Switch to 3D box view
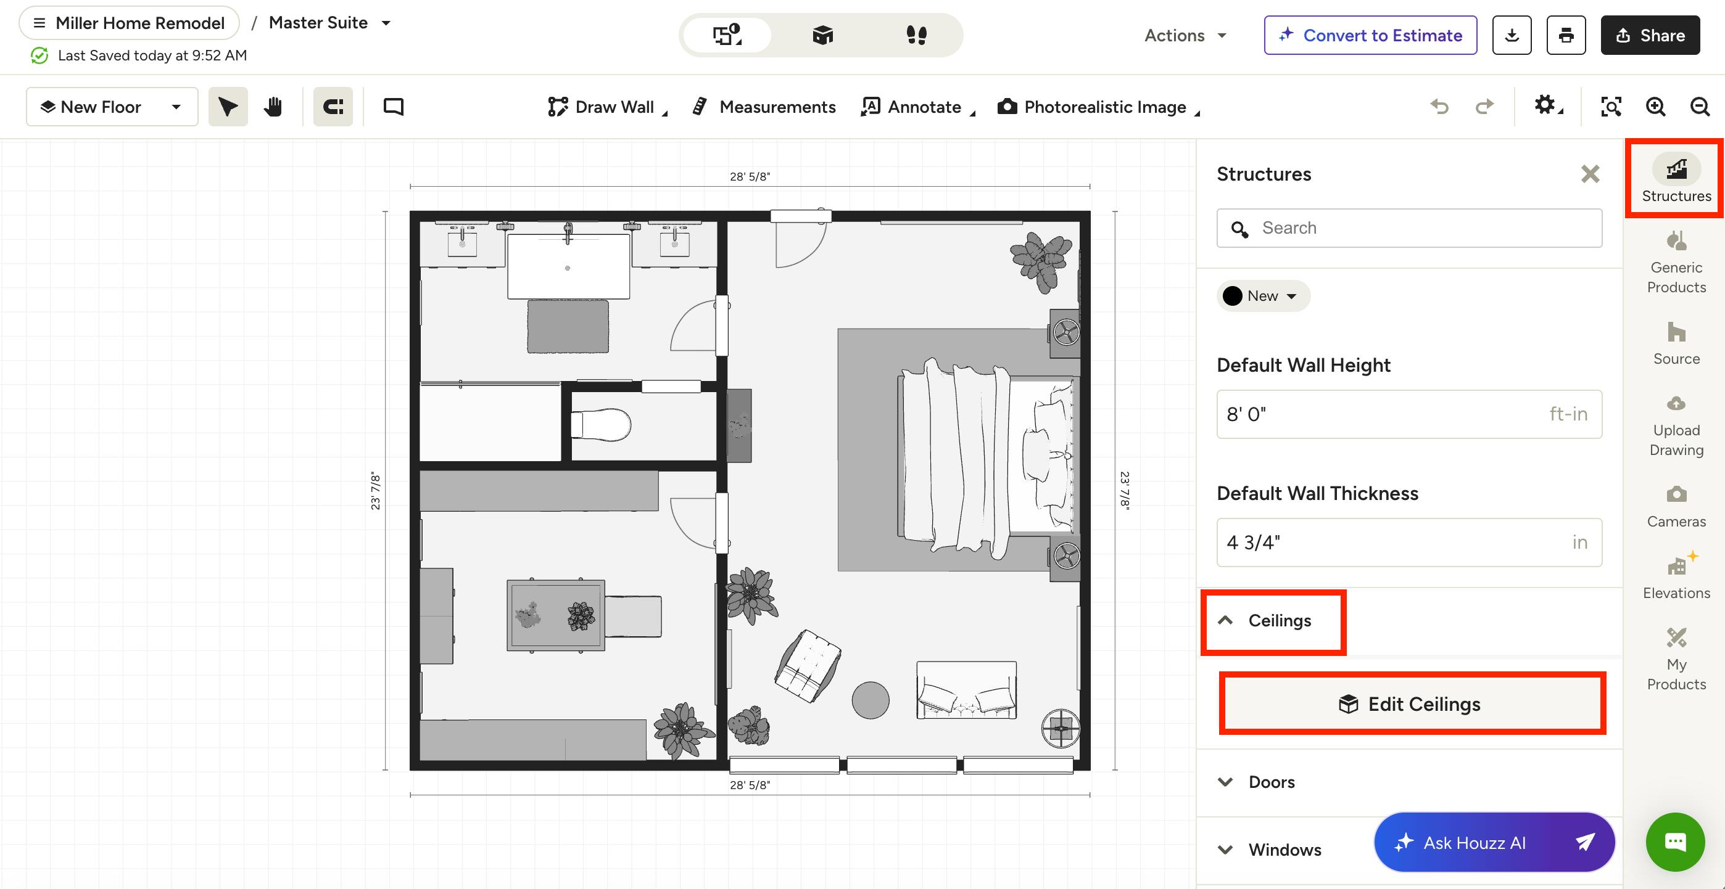This screenshot has height=889, width=1725. click(822, 35)
